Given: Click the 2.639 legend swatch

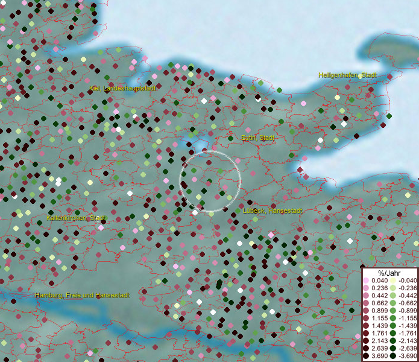Looking at the screenshot, I should (366, 348).
